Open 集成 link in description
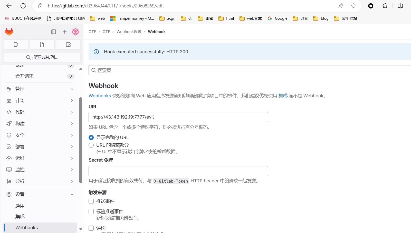The width and height of the screenshot is (411, 233). click(283, 96)
